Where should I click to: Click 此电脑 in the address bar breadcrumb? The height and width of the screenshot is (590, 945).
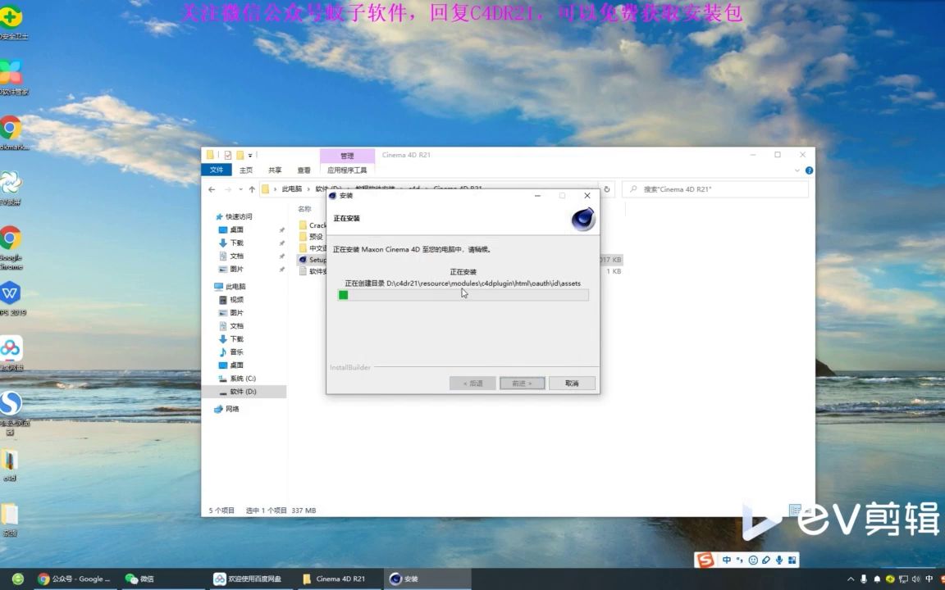(x=292, y=189)
